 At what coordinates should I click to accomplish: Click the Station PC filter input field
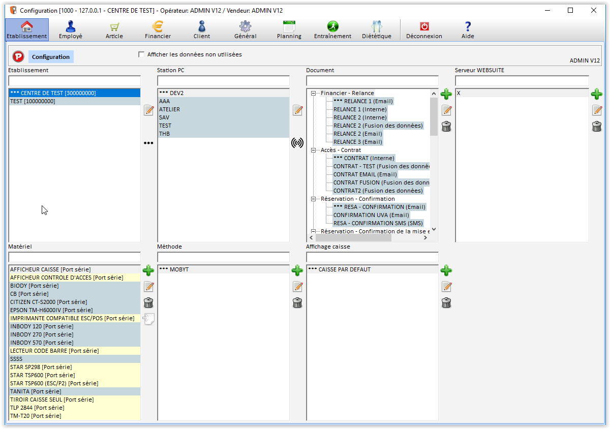pos(223,81)
